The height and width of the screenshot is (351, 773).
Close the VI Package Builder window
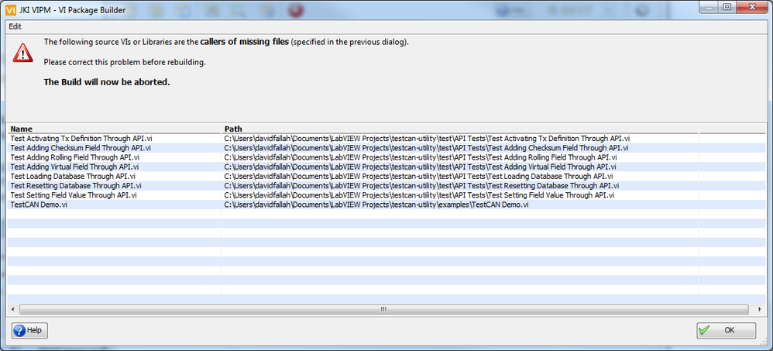pos(751,7)
